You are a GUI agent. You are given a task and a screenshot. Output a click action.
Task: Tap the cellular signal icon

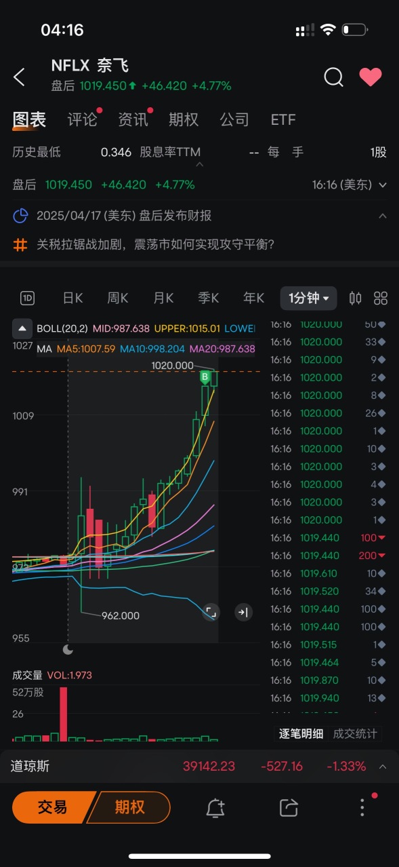pyautogui.click(x=306, y=30)
